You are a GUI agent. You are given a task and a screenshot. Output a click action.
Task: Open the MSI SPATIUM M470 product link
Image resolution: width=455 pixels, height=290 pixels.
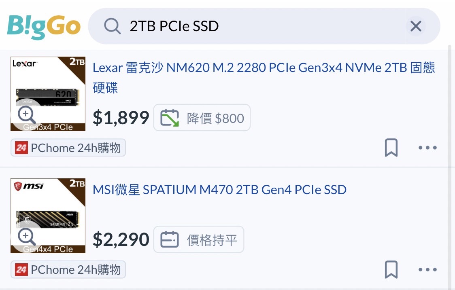click(x=220, y=190)
